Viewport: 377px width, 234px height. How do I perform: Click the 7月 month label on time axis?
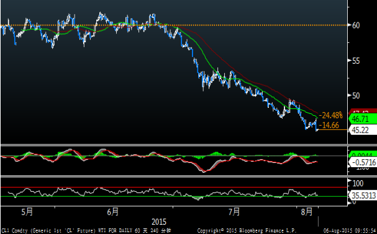(234, 212)
